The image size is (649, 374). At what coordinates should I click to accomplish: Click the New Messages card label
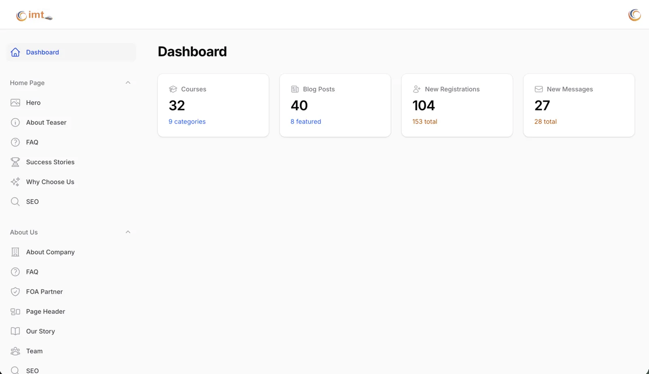click(570, 89)
